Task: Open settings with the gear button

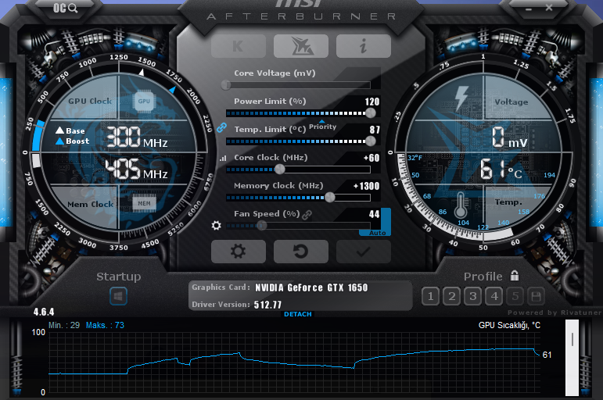Action: click(239, 252)
